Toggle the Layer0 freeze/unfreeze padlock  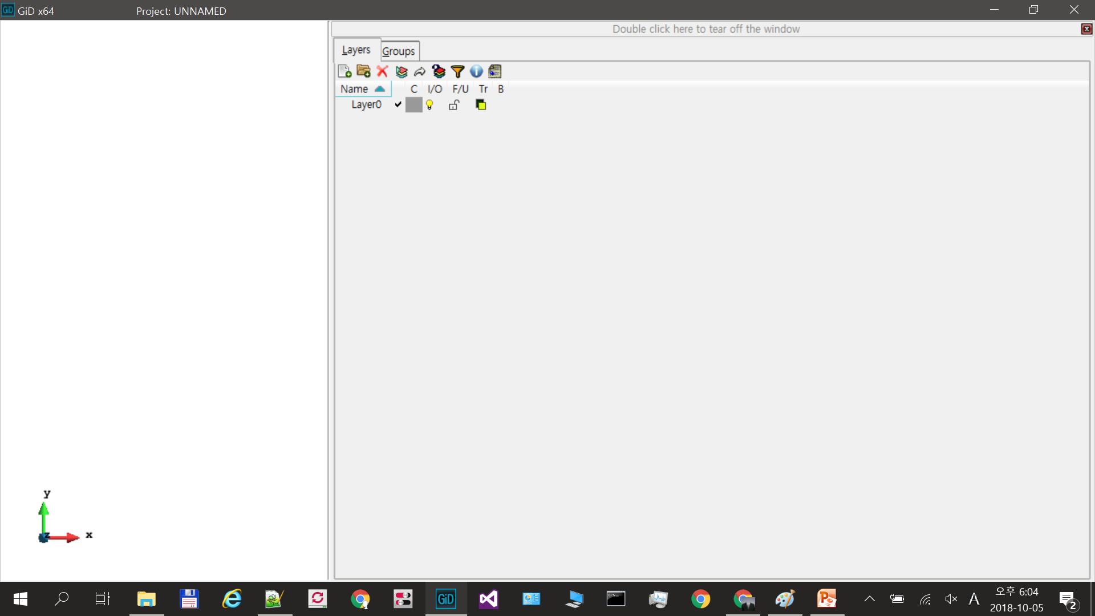pos(454,105)
